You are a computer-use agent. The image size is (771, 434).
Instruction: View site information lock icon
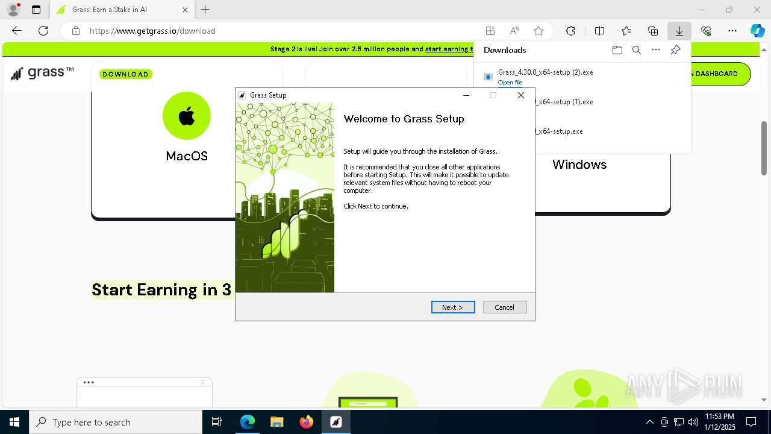[x=76, y=31]
